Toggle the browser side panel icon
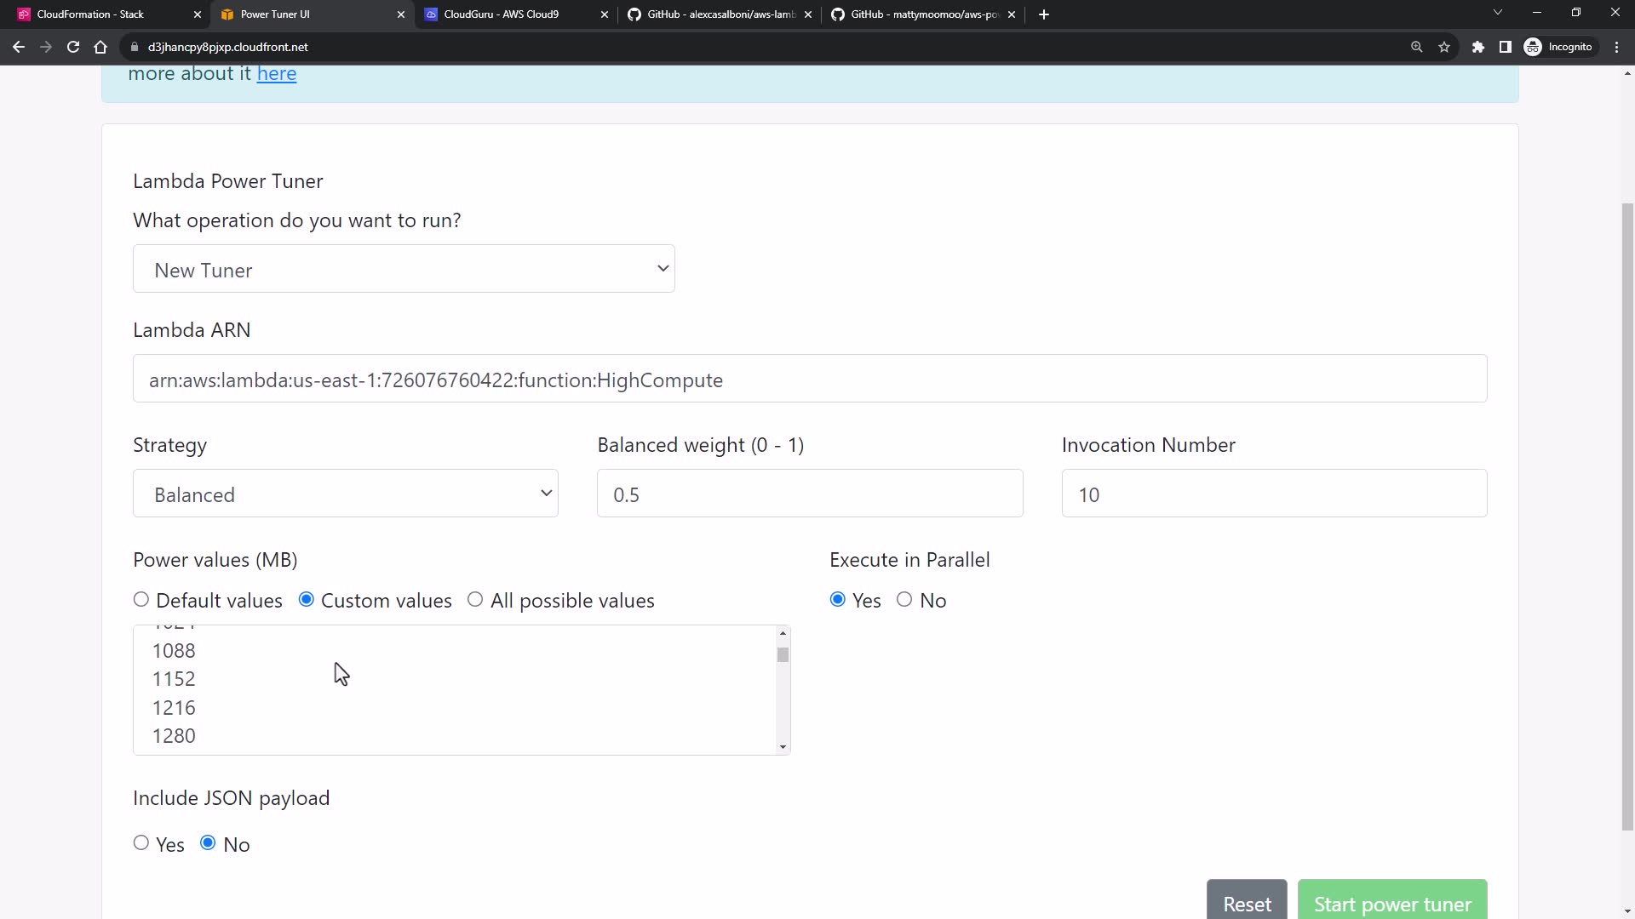The image size is (1635, 919). (1506, 47)
